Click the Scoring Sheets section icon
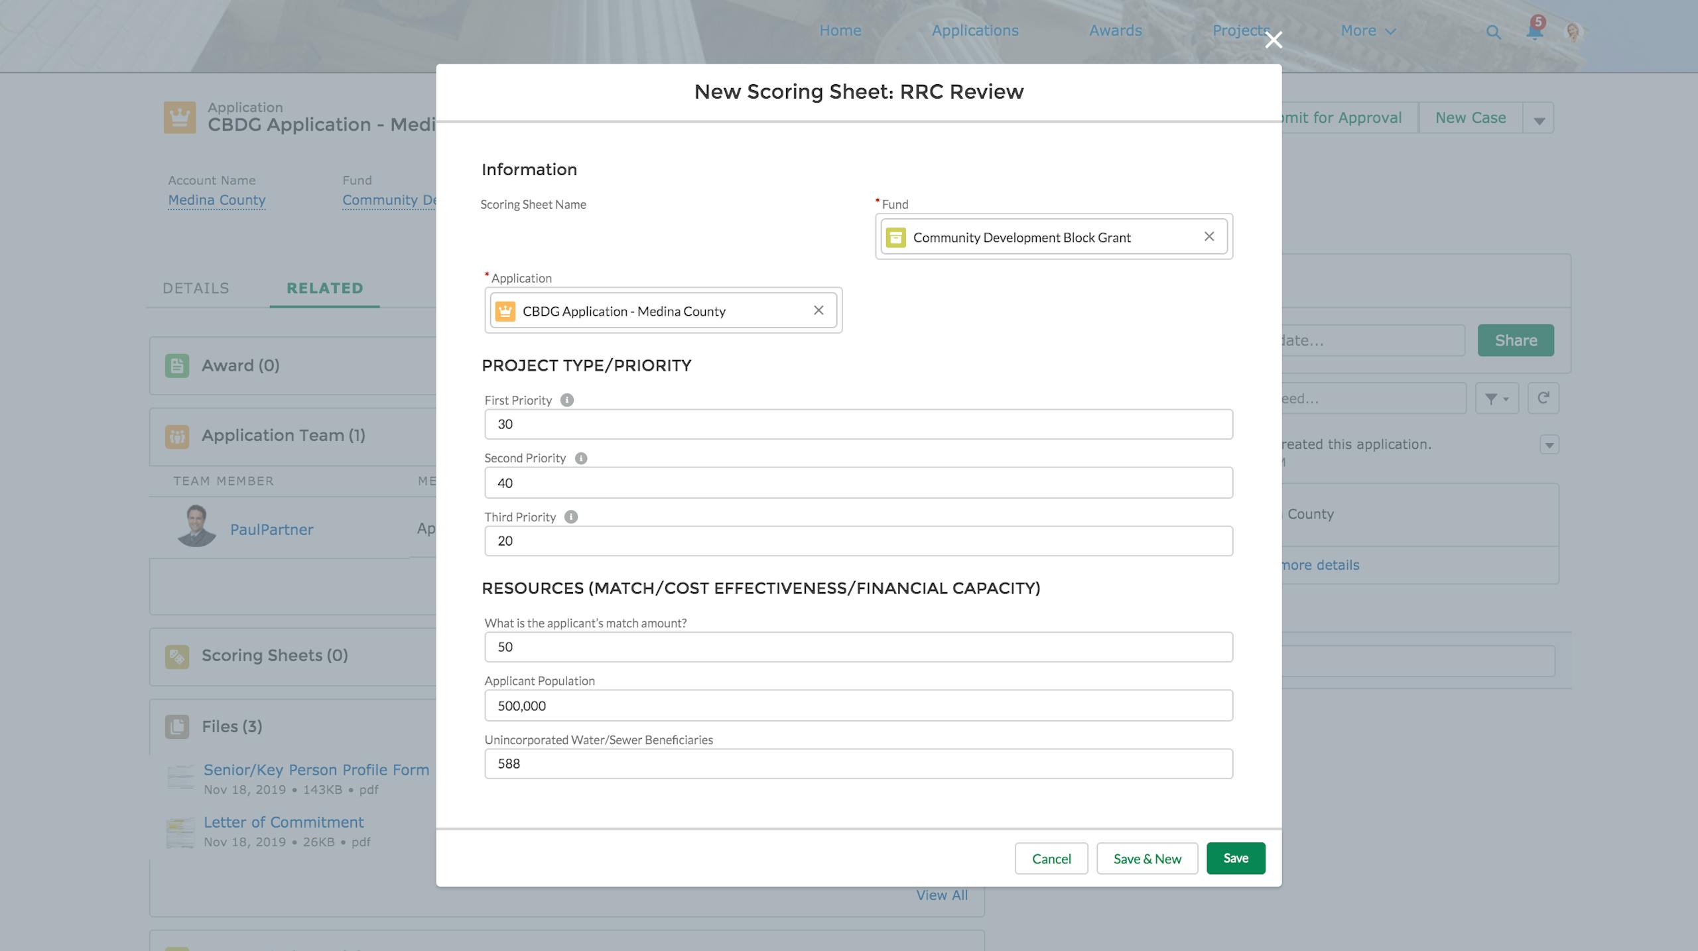 [177, 655]
